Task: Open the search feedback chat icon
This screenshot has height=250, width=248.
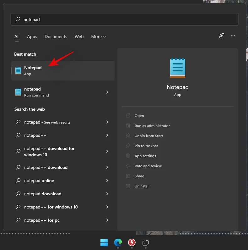Action: [222, 36]
